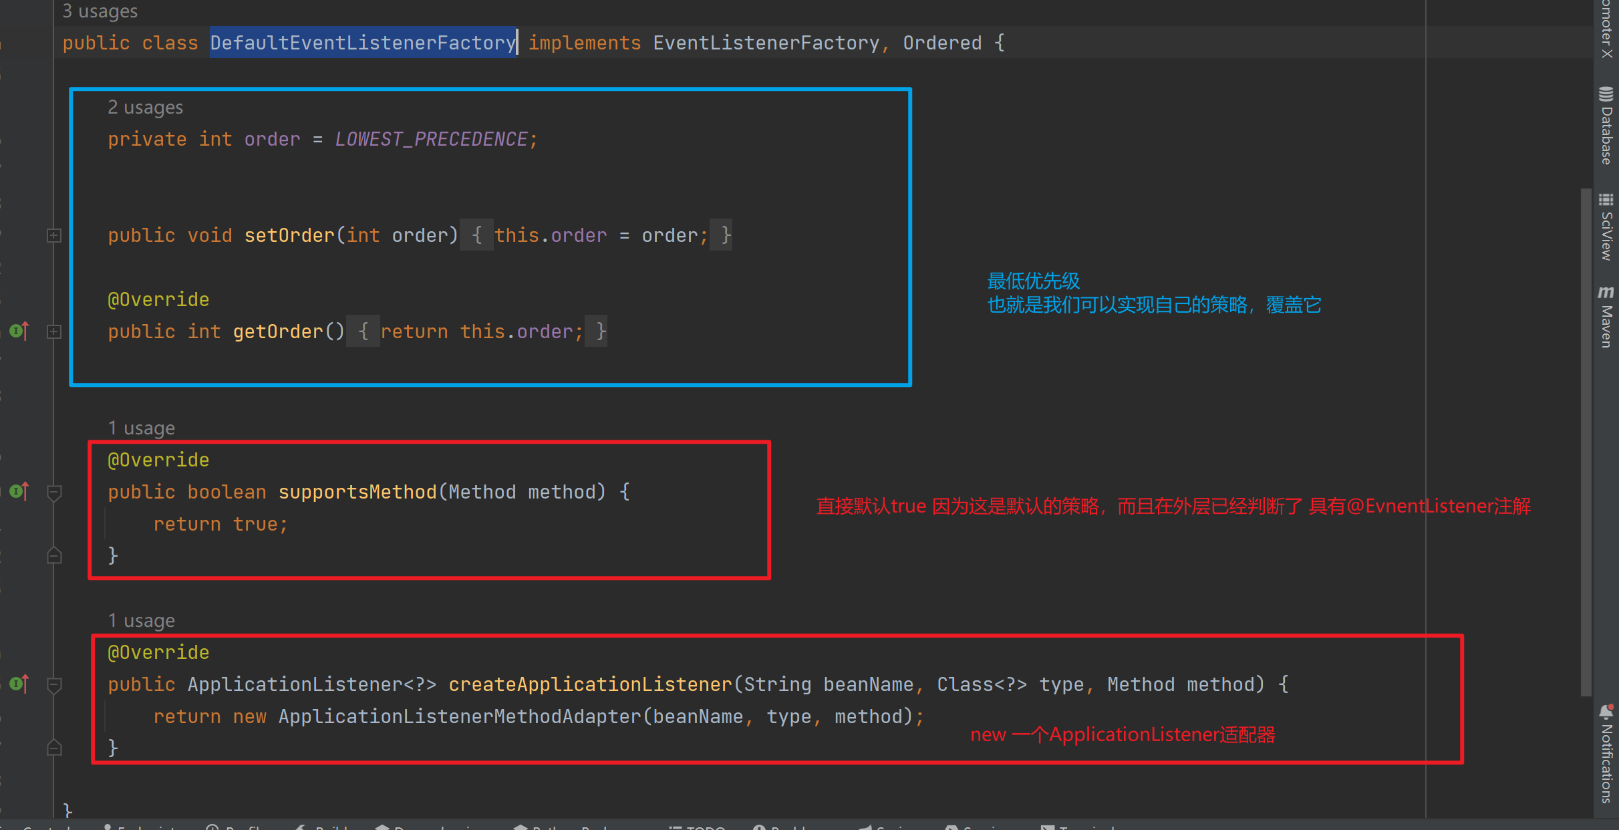Viewport: 1619px width, 830px height.
Task: Click the createApplicationListener method name
Action: [590, 684]
